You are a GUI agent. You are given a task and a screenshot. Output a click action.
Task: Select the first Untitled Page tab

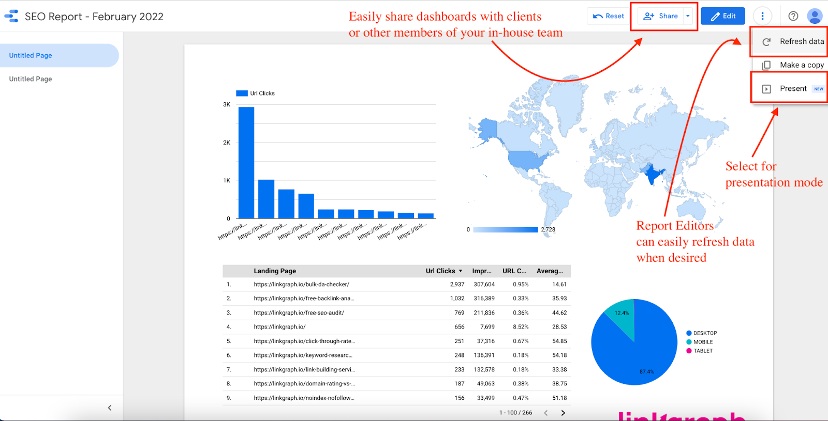[x=31, y=55]
